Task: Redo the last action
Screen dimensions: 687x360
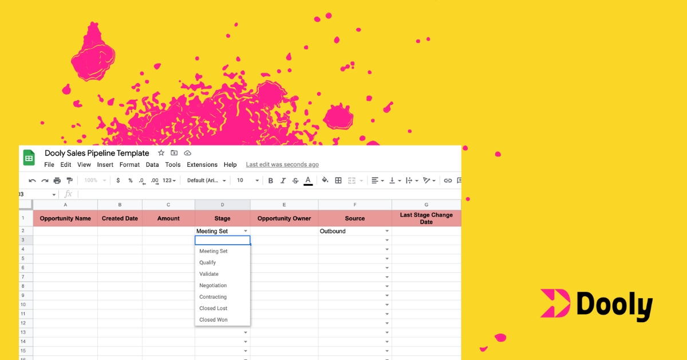Action: click(x=45, y=181)
